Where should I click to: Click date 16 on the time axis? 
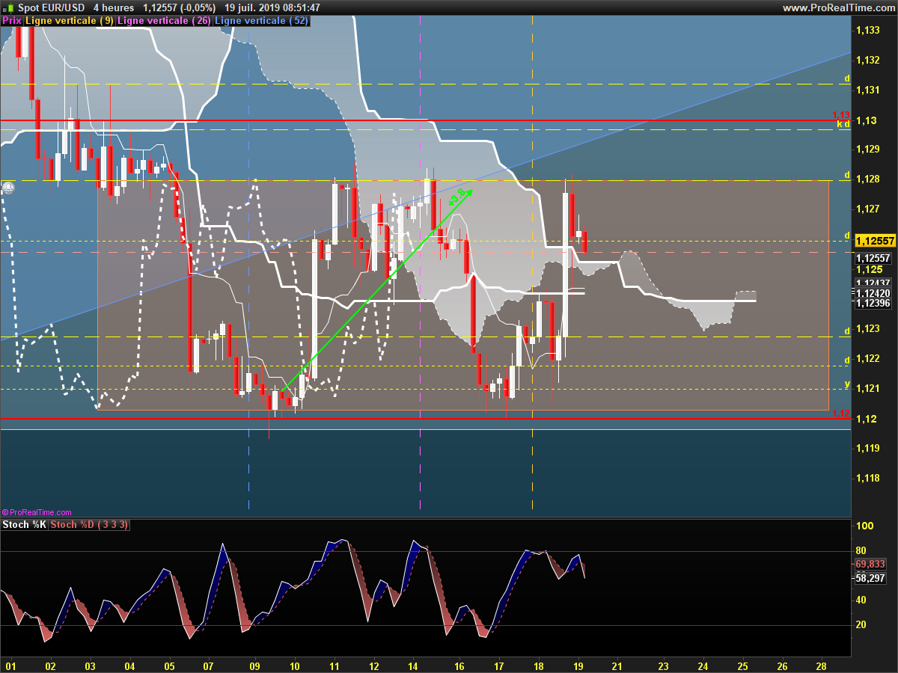click(x=459, y=666)
